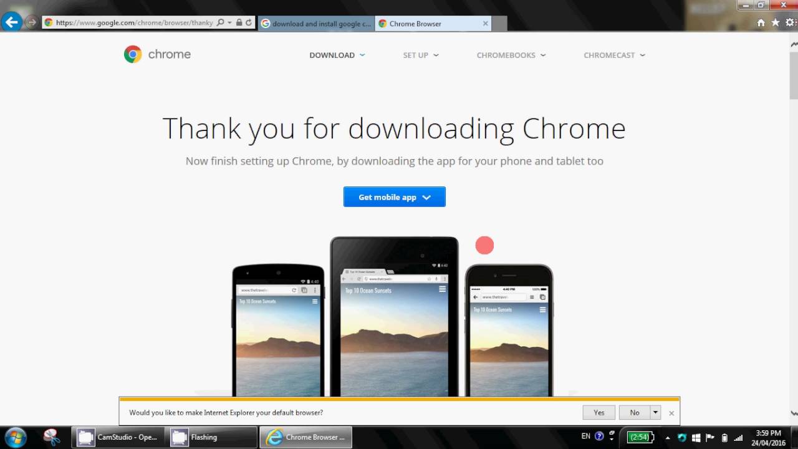Image resolution: width=798 pixels, height=449 pixels.
Task: Click the Show desktop strip
Action: (x=794, y=437)
